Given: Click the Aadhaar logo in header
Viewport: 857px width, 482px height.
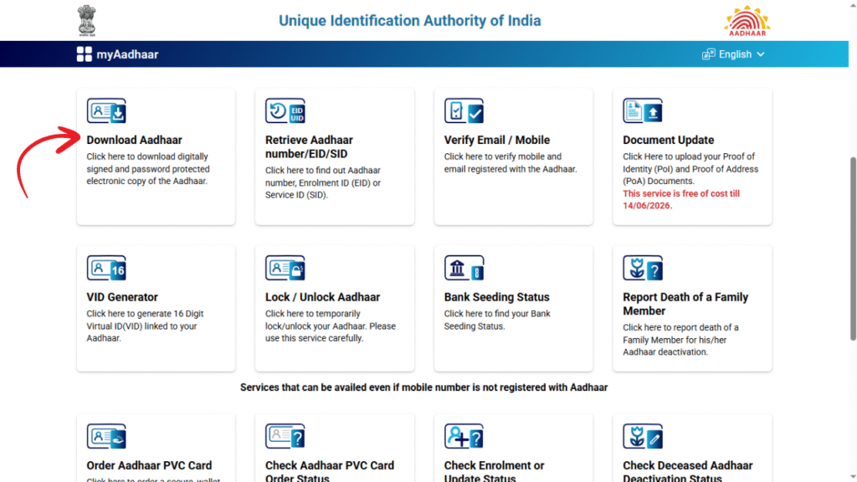Looking at the screenshot, I should (747, 21).
